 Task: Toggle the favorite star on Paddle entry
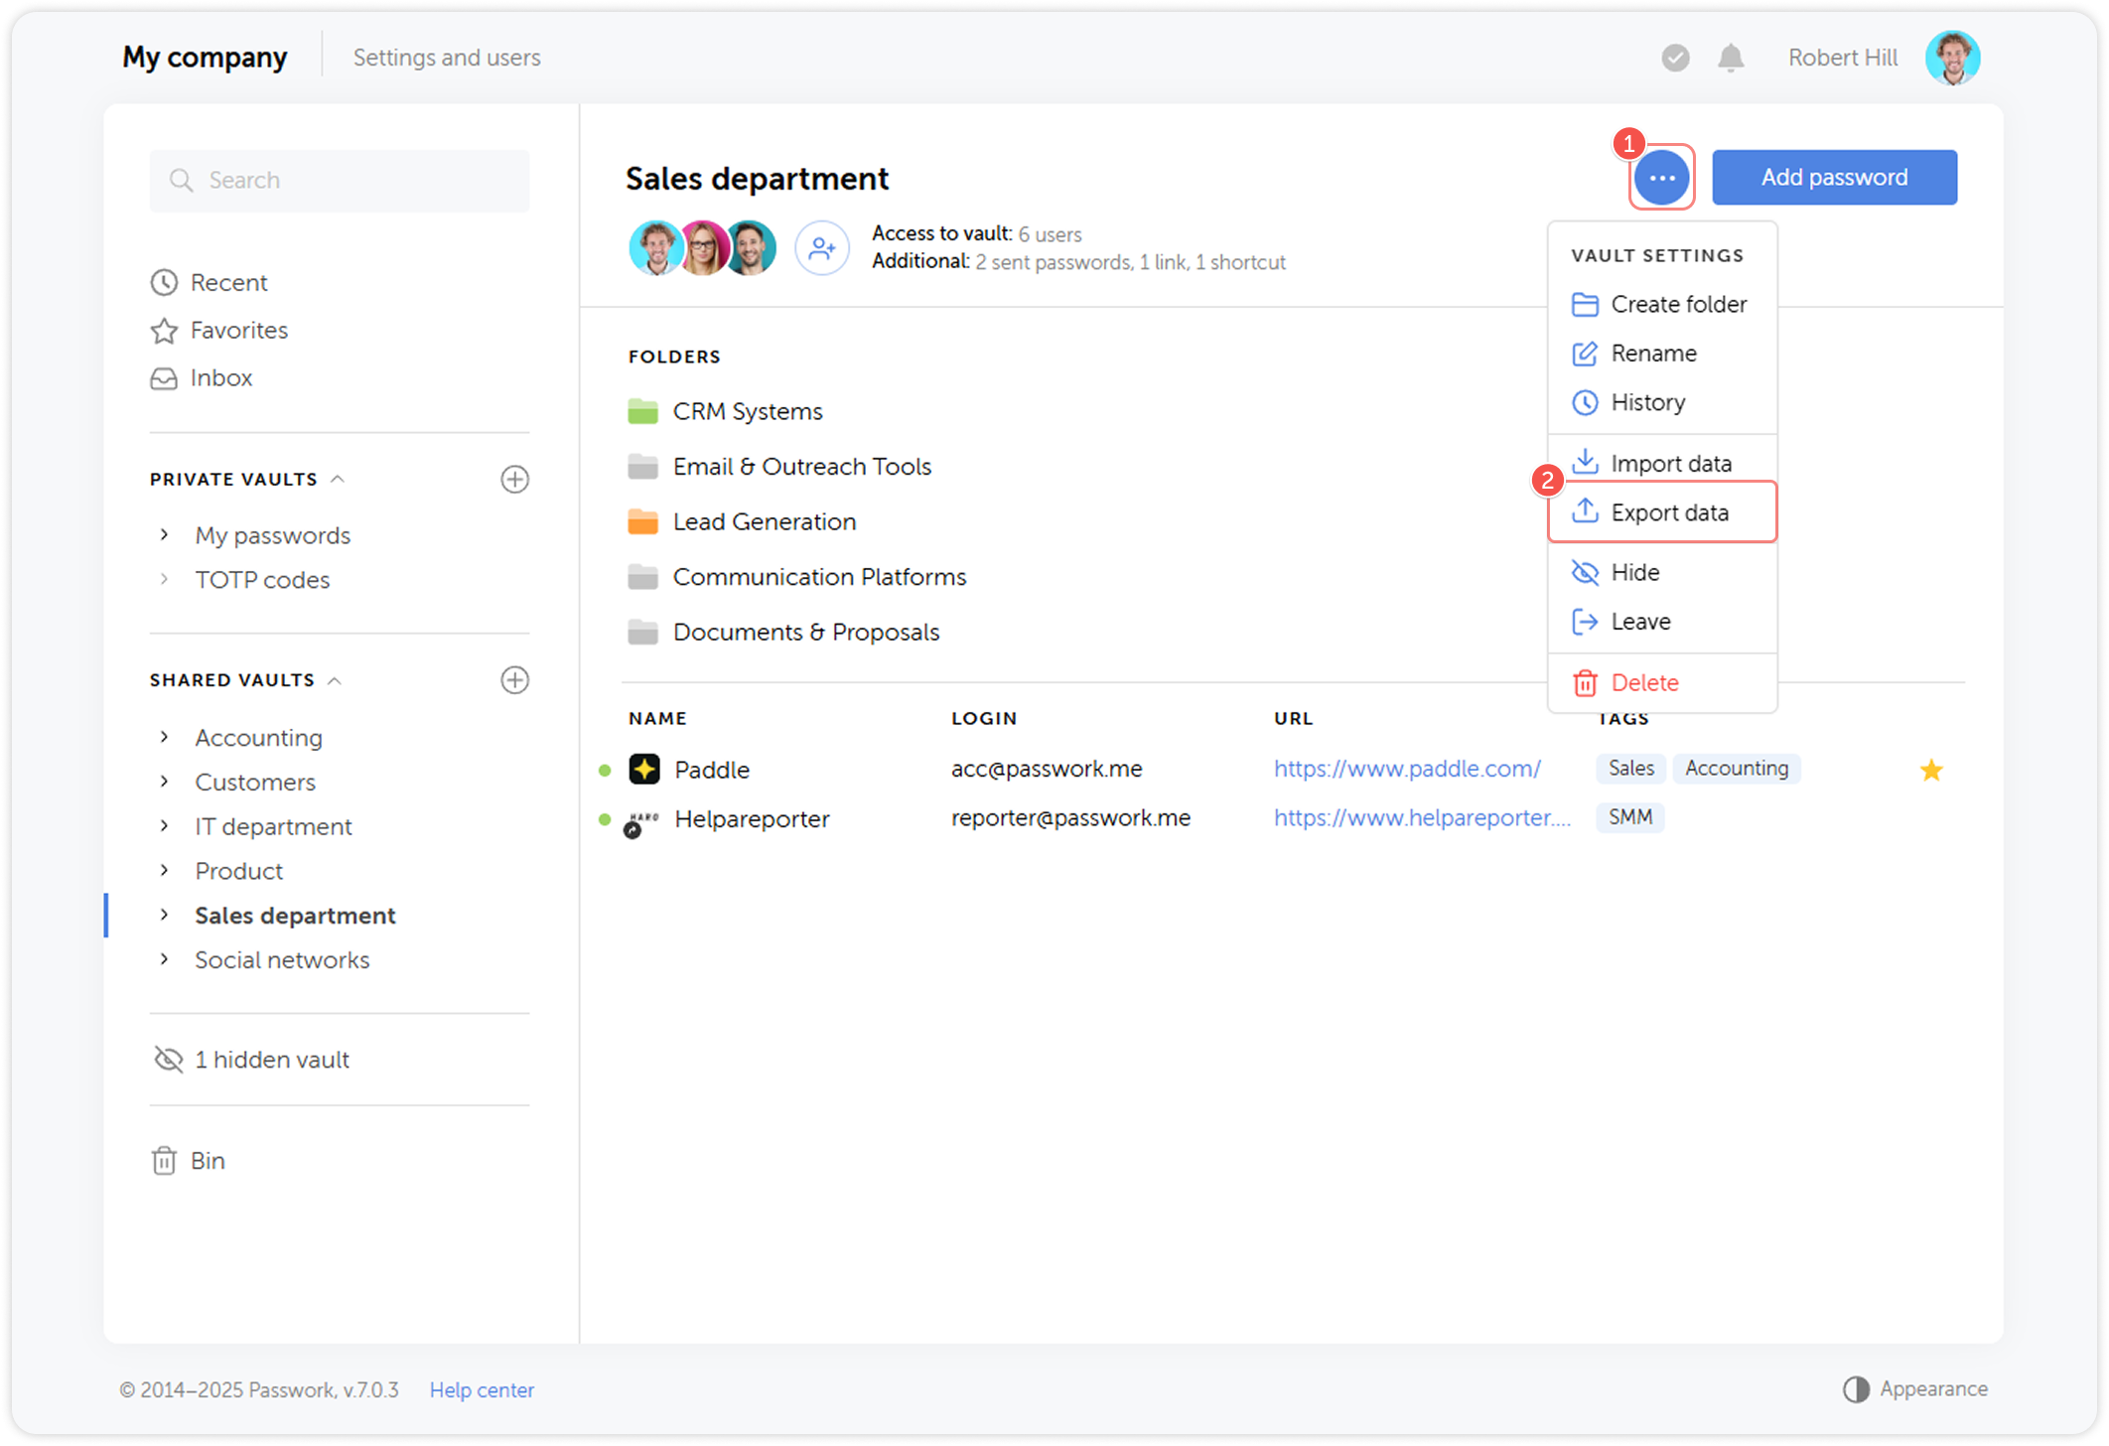pyautogui.click(x=1930, y=770)
